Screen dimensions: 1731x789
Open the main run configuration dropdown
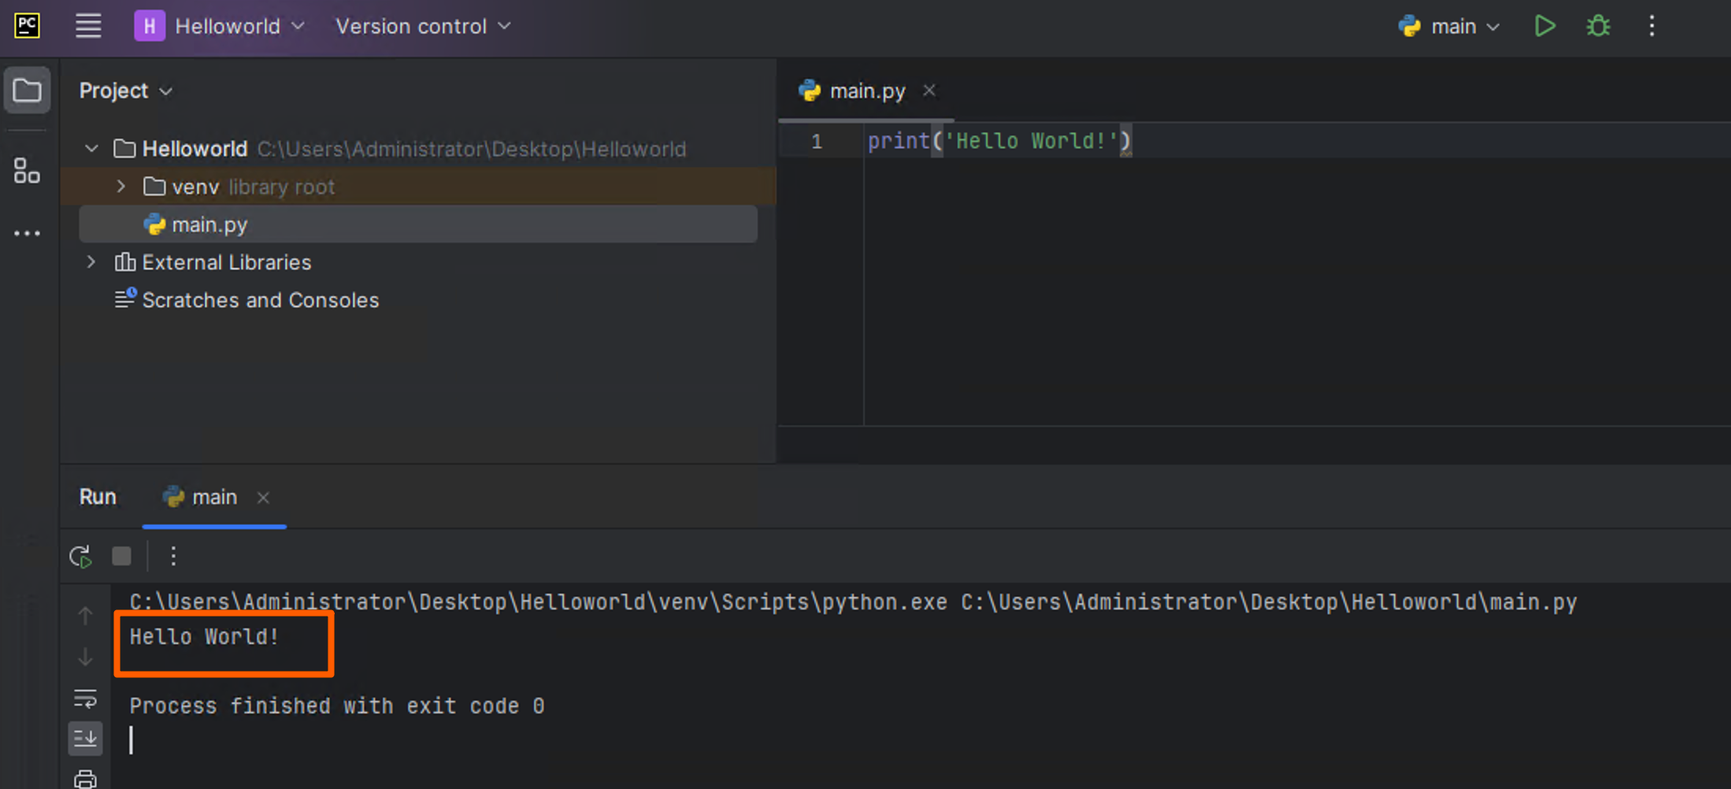(1450, 26)
